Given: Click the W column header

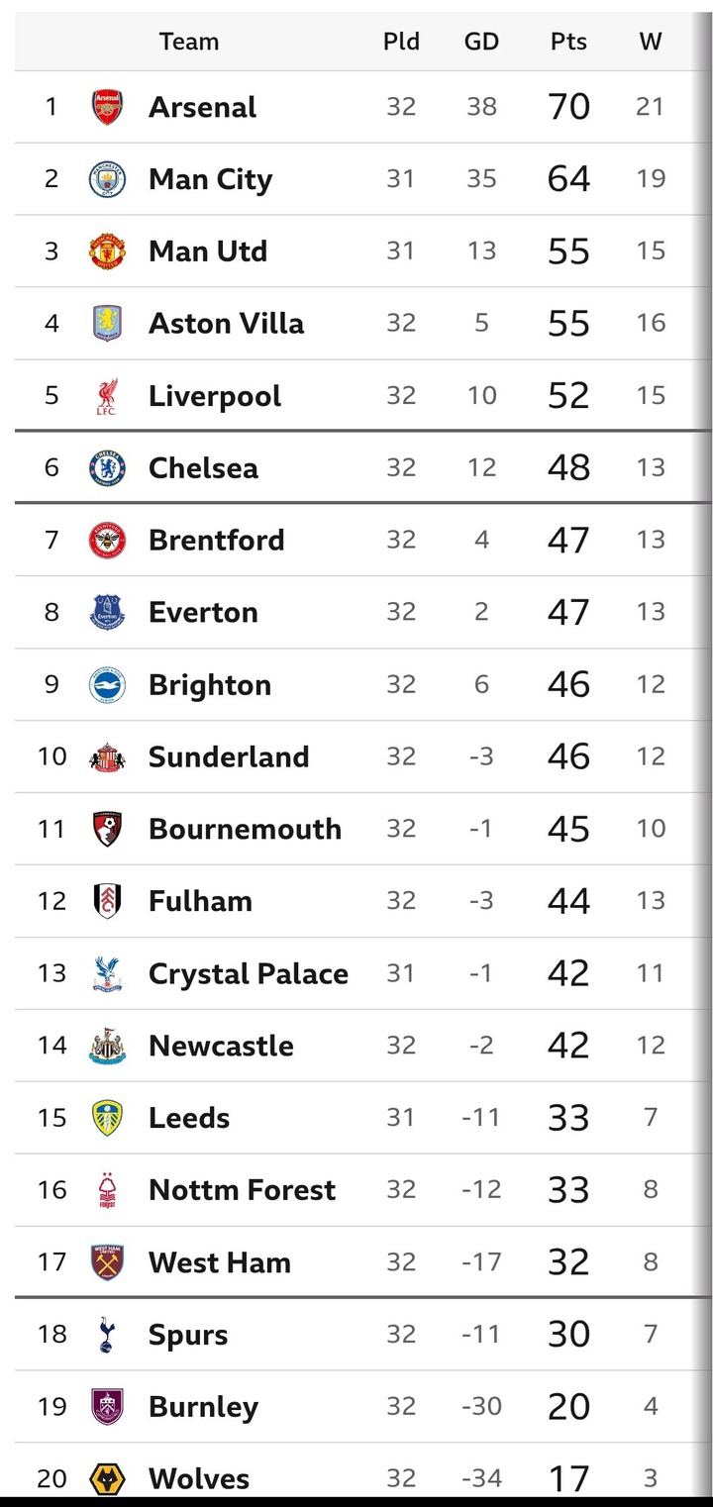Looking at the screenshot, I should 650,42.
